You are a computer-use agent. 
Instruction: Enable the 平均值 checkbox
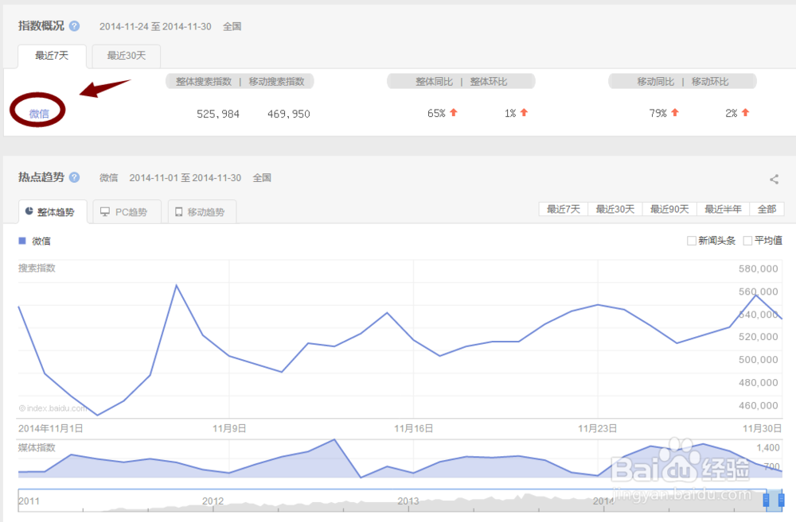point(747,241)
